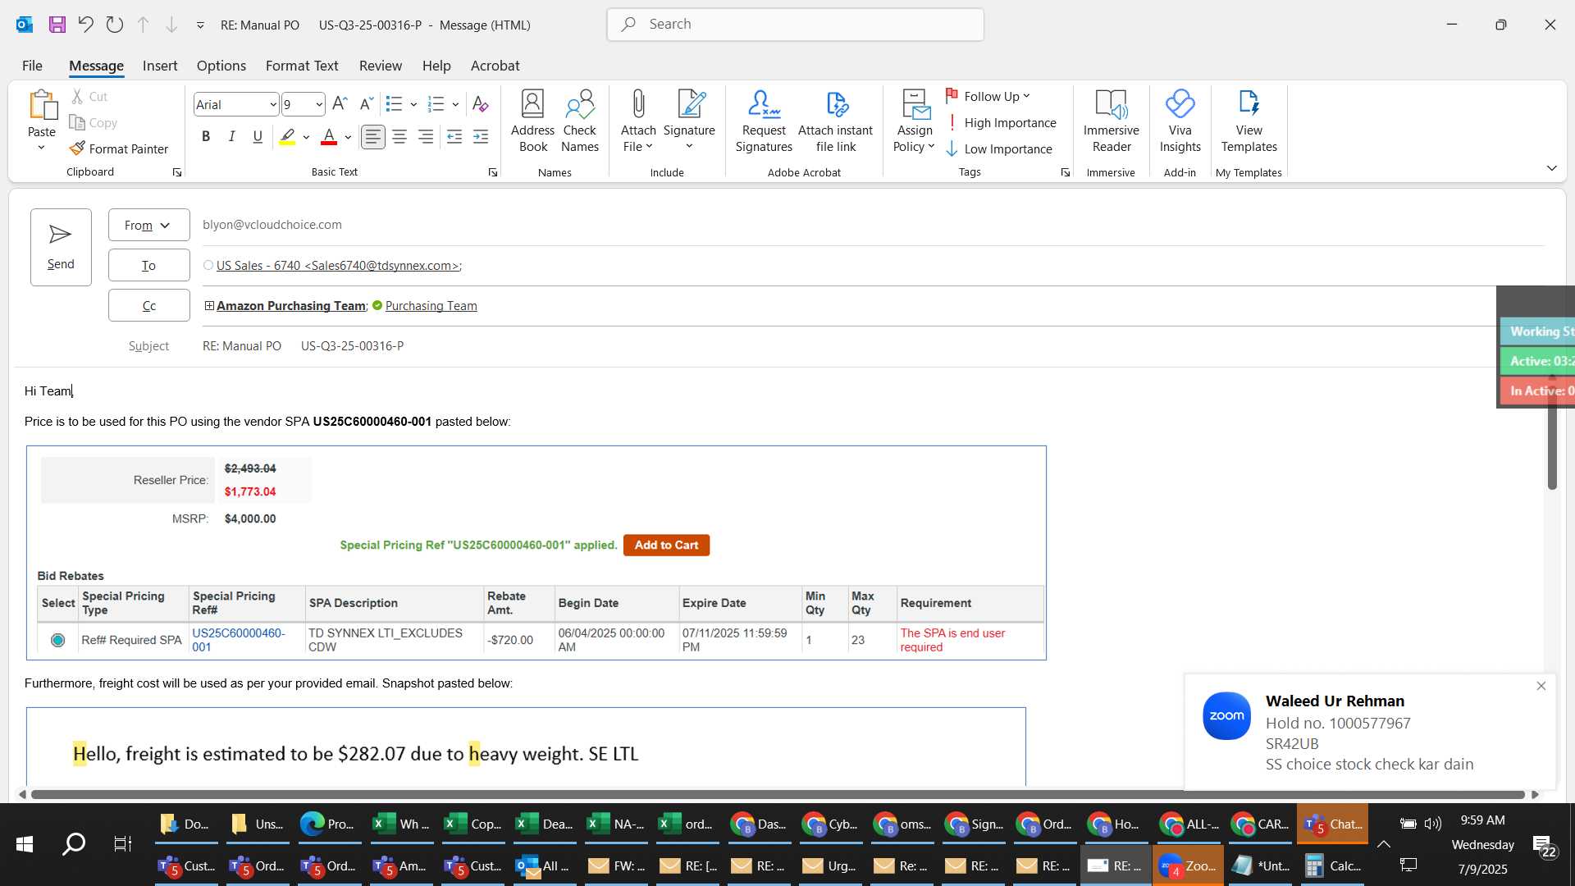Image resolution: width=1575 pixels, height=886 pixels.
Task: Open the Zoom app in the taskbar
Action: coord(1188,866)
